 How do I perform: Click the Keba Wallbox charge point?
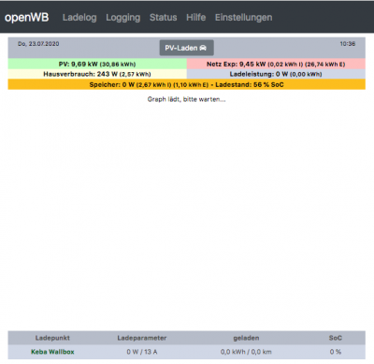(52, 352)
